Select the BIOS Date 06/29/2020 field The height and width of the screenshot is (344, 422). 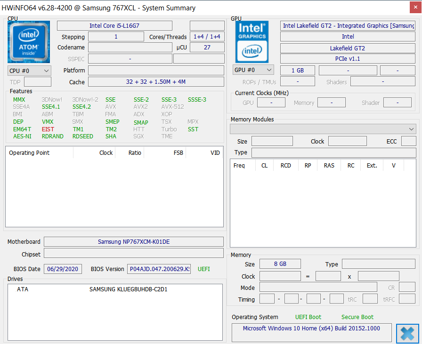point(63,269)
